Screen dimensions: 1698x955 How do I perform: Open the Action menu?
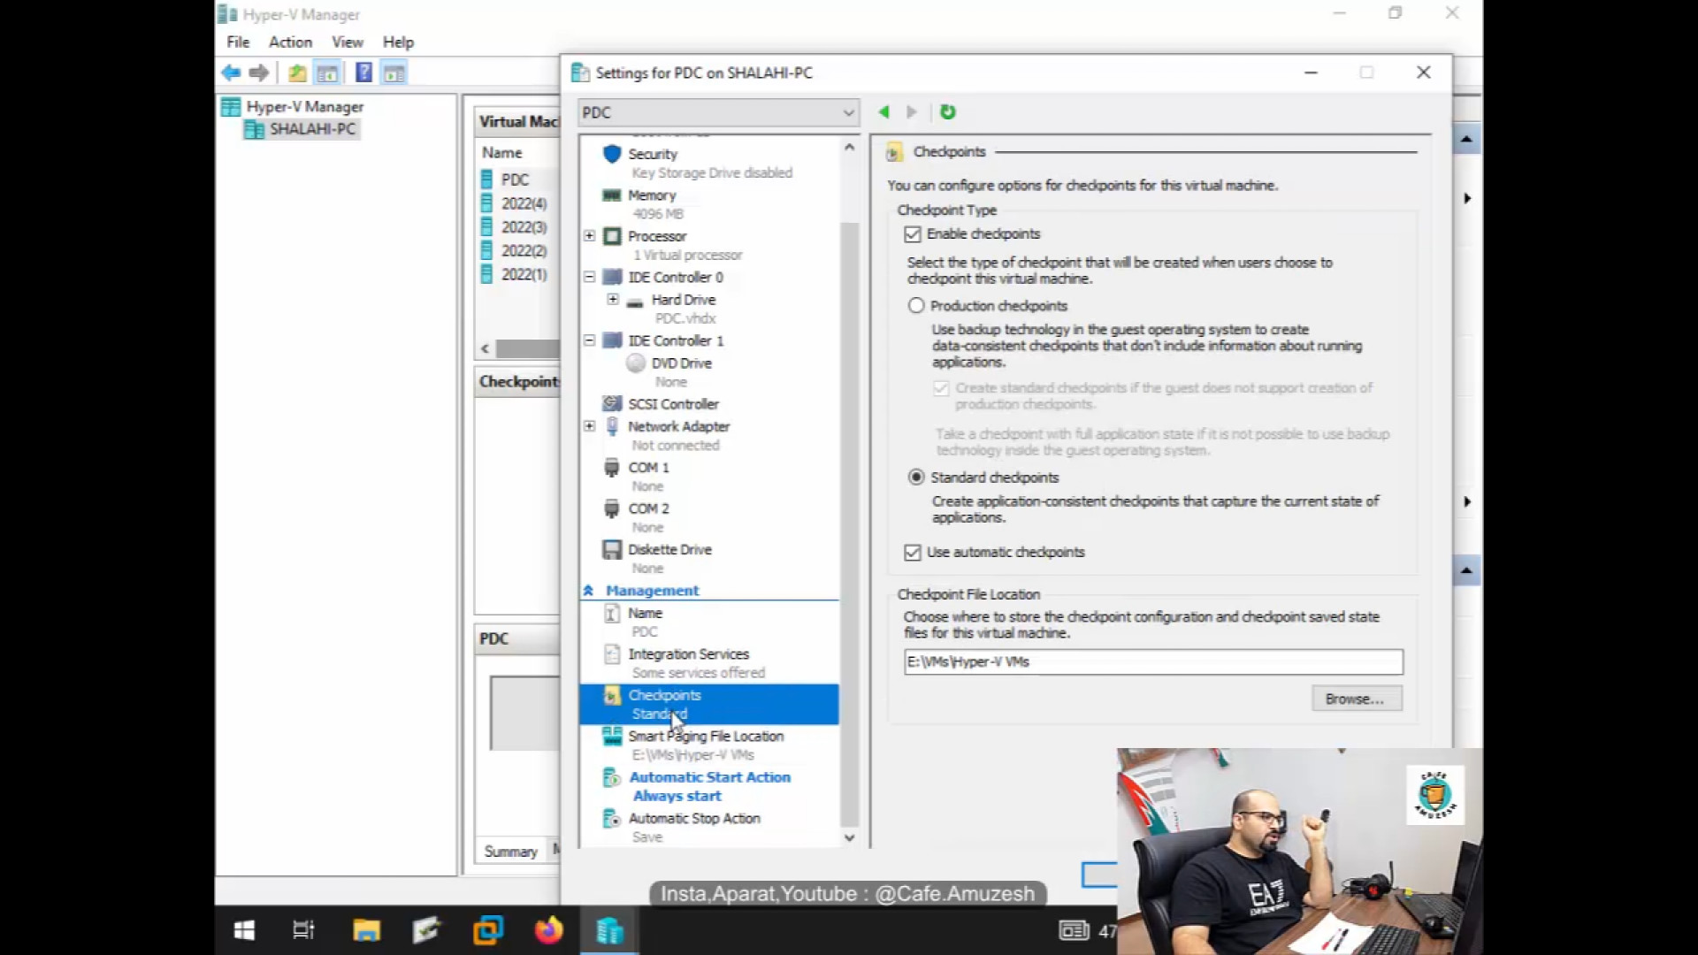point(290,42)
